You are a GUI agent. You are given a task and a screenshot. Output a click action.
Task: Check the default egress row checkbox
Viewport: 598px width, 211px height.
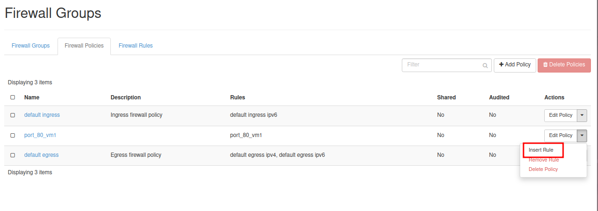[x=13, y=155]
